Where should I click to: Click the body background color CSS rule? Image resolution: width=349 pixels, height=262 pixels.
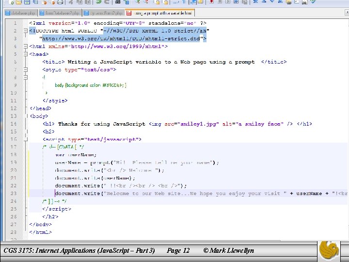[91, 85]
